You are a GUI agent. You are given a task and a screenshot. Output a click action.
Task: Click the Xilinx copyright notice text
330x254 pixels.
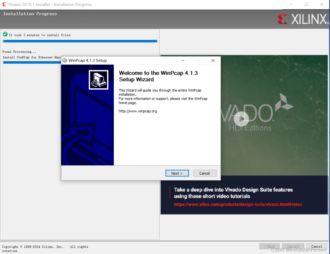coord(45,249)
